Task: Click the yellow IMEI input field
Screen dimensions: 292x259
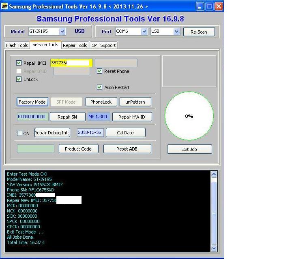Action: tap(71, 63)
